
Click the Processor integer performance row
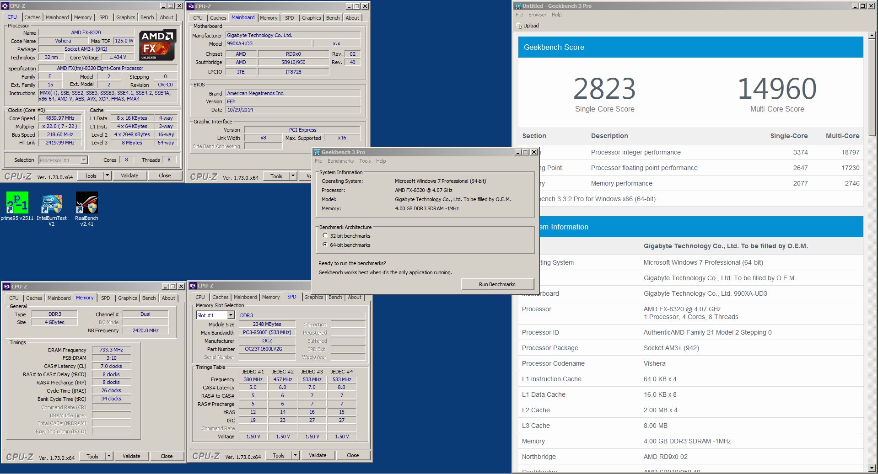[690, 152]
